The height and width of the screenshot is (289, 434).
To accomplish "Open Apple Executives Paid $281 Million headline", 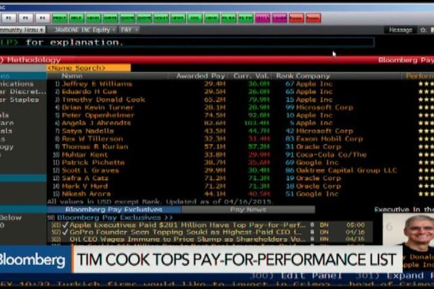I will click(188, 225).
